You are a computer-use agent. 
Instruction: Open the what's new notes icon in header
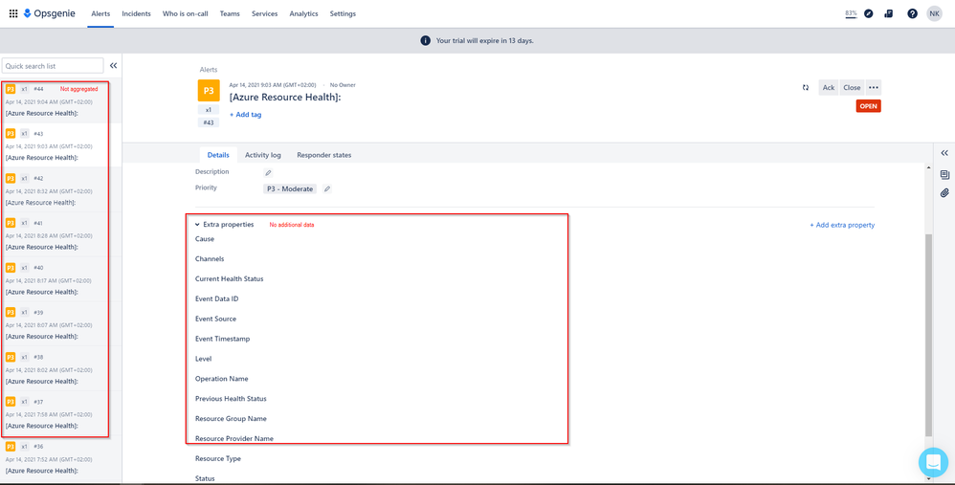coord(889,13)
